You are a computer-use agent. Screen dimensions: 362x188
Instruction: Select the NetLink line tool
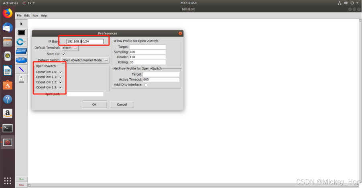click(x=21, y=69)
